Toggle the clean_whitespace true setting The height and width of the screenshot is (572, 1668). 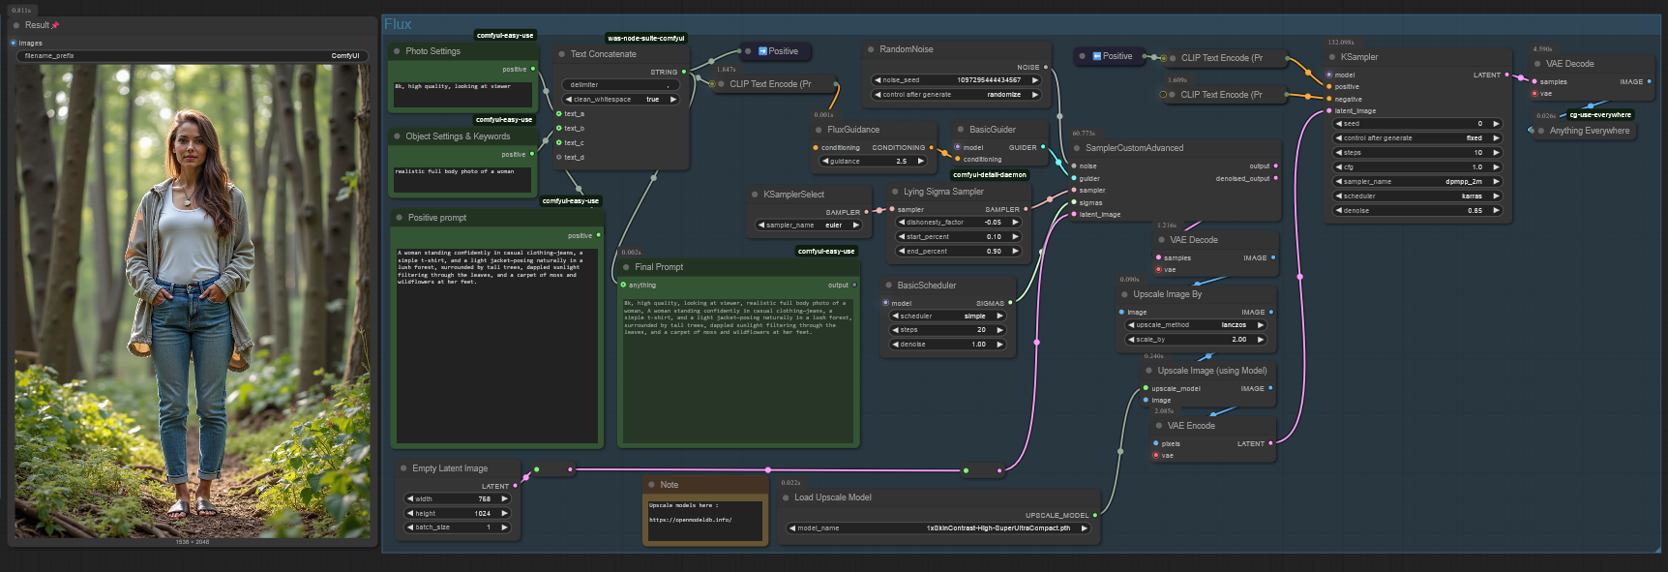pyautogui.click(x=619, y=100)
